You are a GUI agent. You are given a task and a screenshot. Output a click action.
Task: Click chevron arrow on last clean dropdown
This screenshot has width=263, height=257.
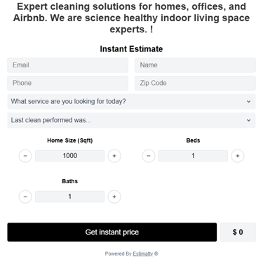[x=249, y=120]
